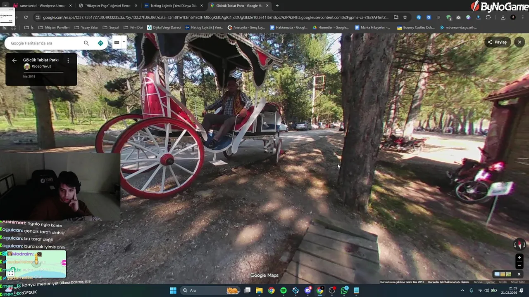Open the Chrome extensions puzzle icon
The image size is (529, 297).
pyautogui.click(x=488, y=17)
